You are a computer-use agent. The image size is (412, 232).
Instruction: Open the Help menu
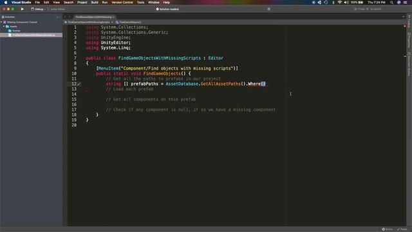click(166, 3)
